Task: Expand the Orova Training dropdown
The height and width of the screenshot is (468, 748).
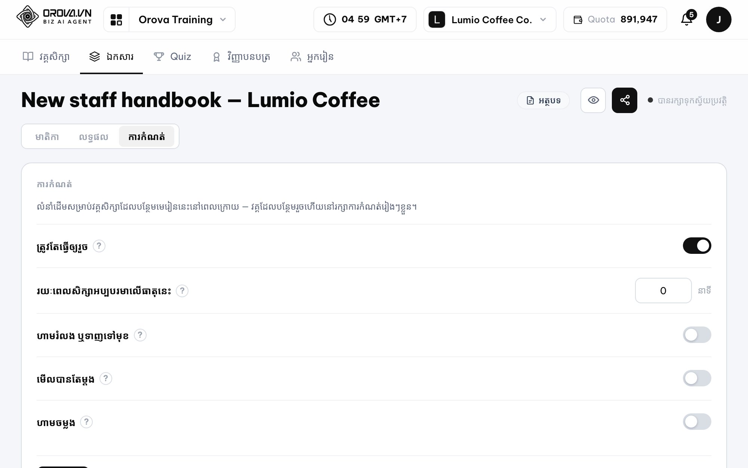Action: coord(182,19)
